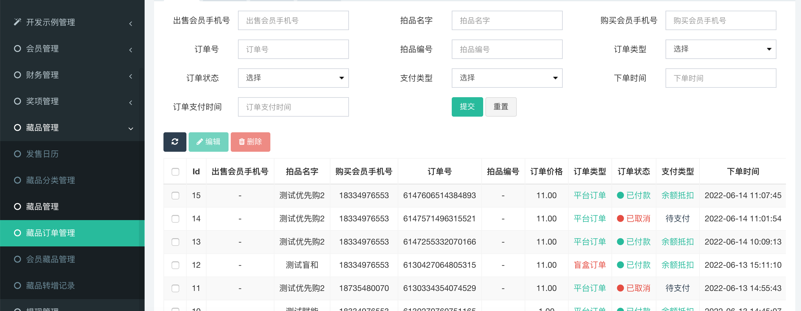Viewport: 801px width, 311px height.
Task: Check the row checkbox for Id 12
Action: click(x=175, y=265)
